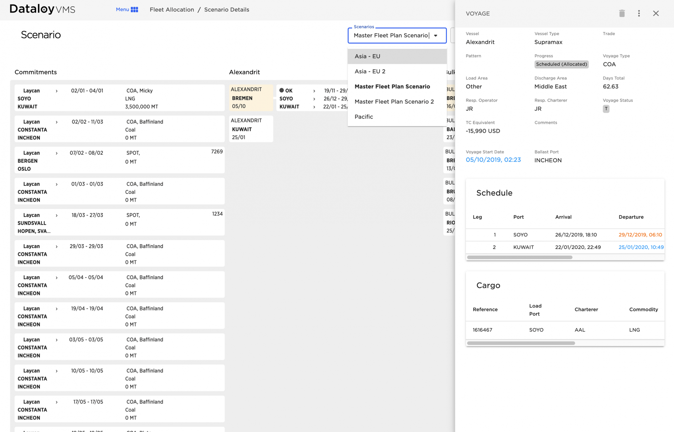Viewport: 674px width, 432px height.
Task: Open the Menu grid icon
Action: (x=134, y=9)
